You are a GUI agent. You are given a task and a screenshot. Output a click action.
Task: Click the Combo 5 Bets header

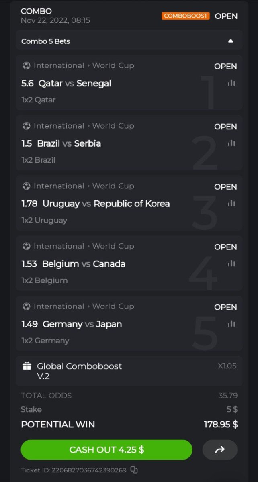pos(46,41)
